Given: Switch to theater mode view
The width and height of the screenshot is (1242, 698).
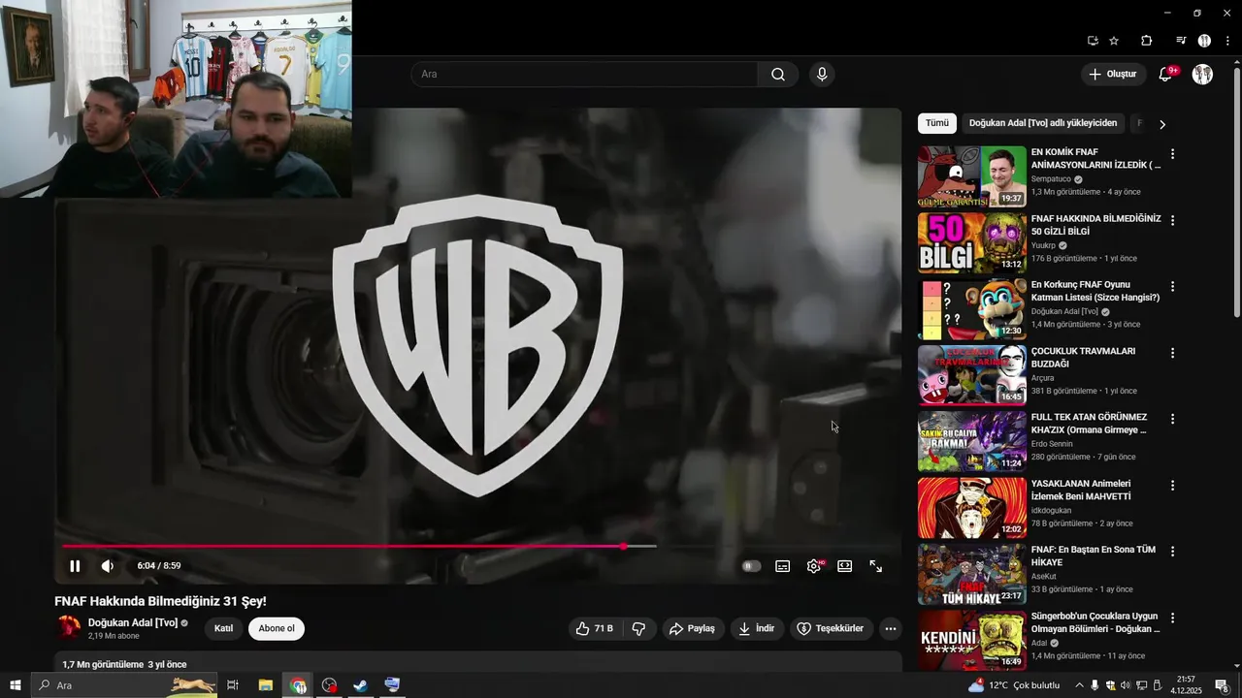Looking at the screenshot, I should (844, 566).
